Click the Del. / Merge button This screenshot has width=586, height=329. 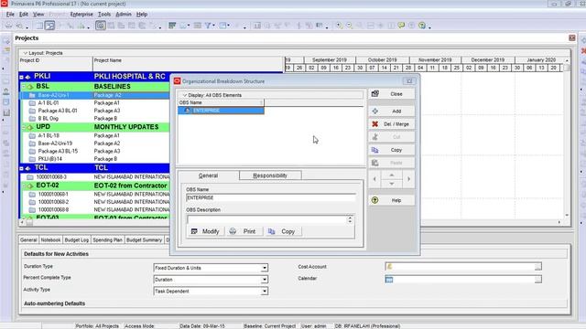[391, 124]
